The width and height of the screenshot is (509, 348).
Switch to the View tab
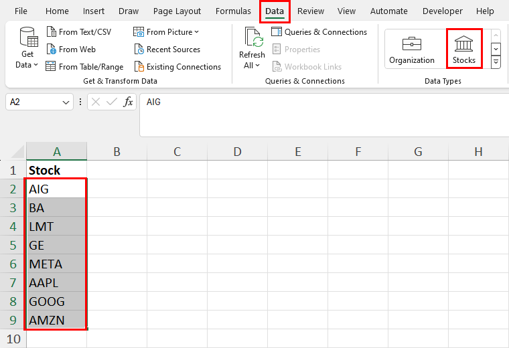click(346, 11)
